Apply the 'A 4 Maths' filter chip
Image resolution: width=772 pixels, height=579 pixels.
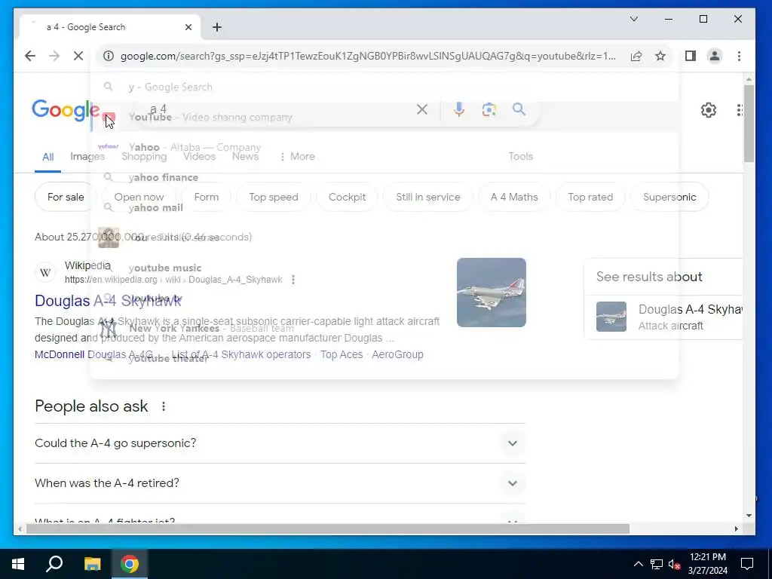514,197
